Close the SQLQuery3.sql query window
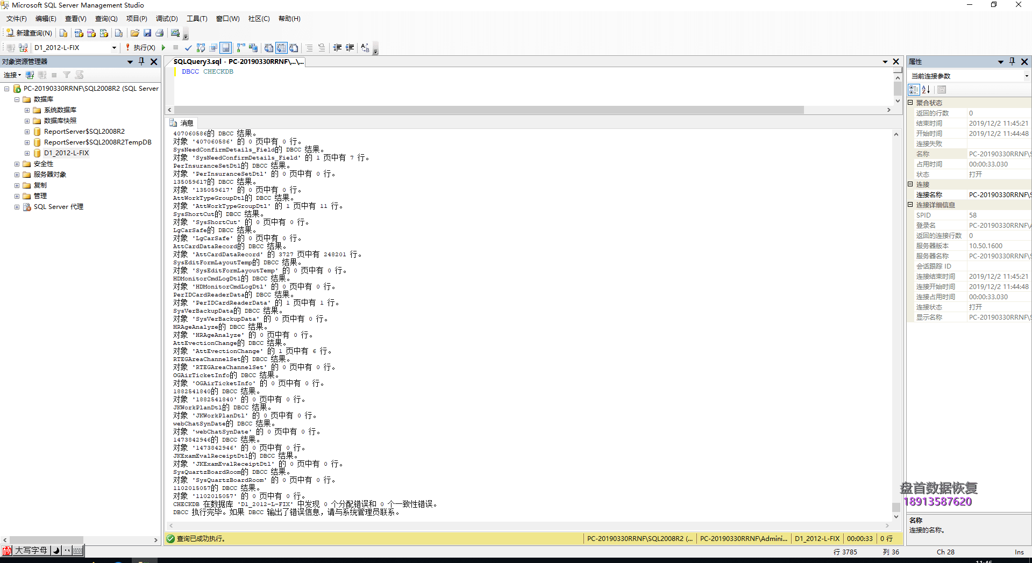Screen dimensions: 1032x563 click(x=896, y=62)
